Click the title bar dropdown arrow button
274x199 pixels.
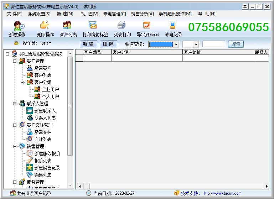click(x=245, y=7)
